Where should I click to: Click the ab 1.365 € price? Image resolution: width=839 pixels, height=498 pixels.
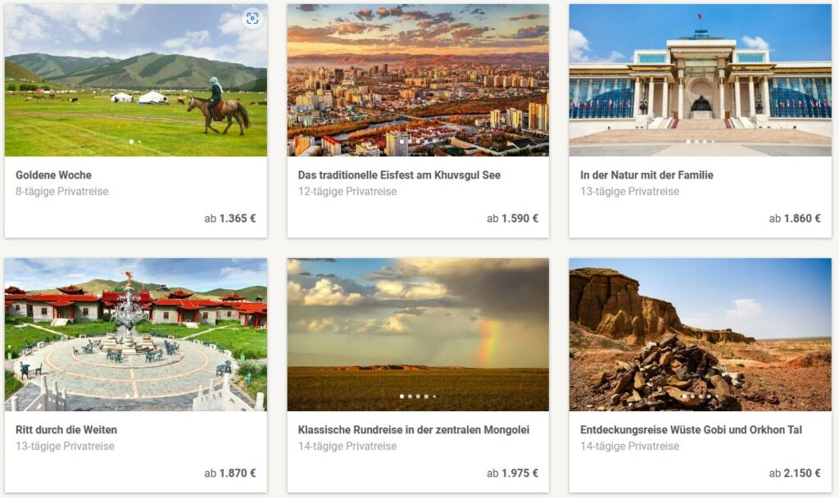[230, 218]
